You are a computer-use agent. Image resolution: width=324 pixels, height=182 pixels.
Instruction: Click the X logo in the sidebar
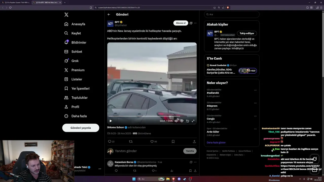click(x=66, y=15)
